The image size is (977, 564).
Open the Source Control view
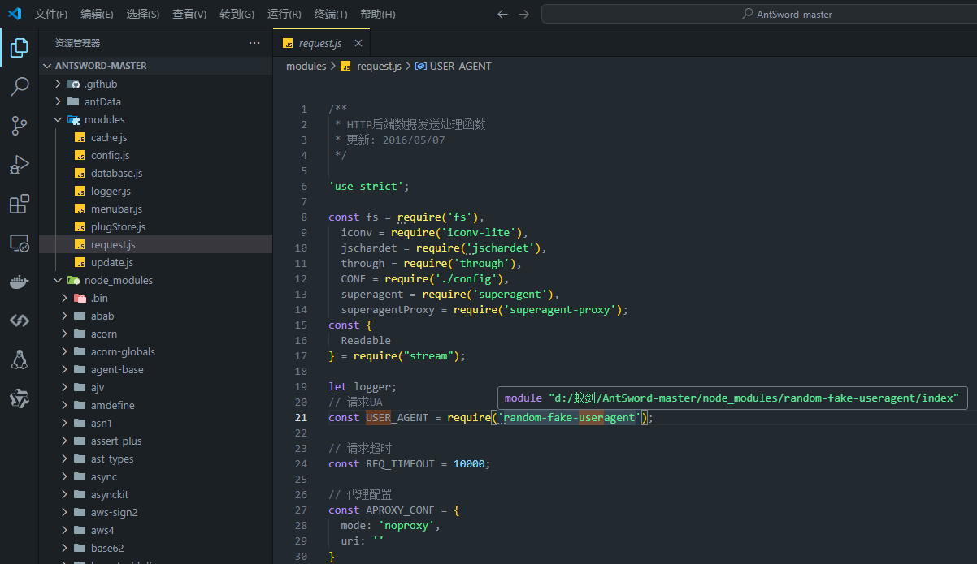[x=20, y=125]
